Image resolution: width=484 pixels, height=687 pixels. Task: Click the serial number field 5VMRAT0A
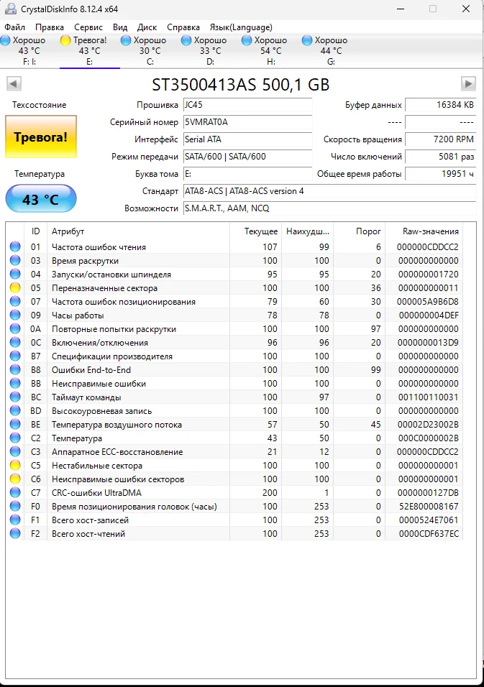[247, 121]
